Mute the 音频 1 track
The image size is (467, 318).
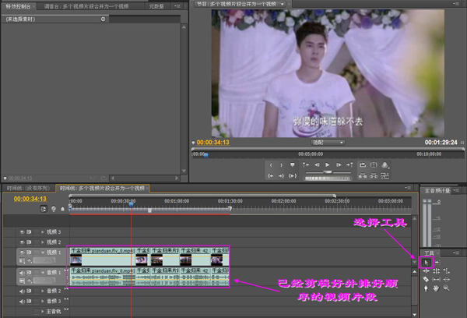pyautogui.click(x=22, y=273)
